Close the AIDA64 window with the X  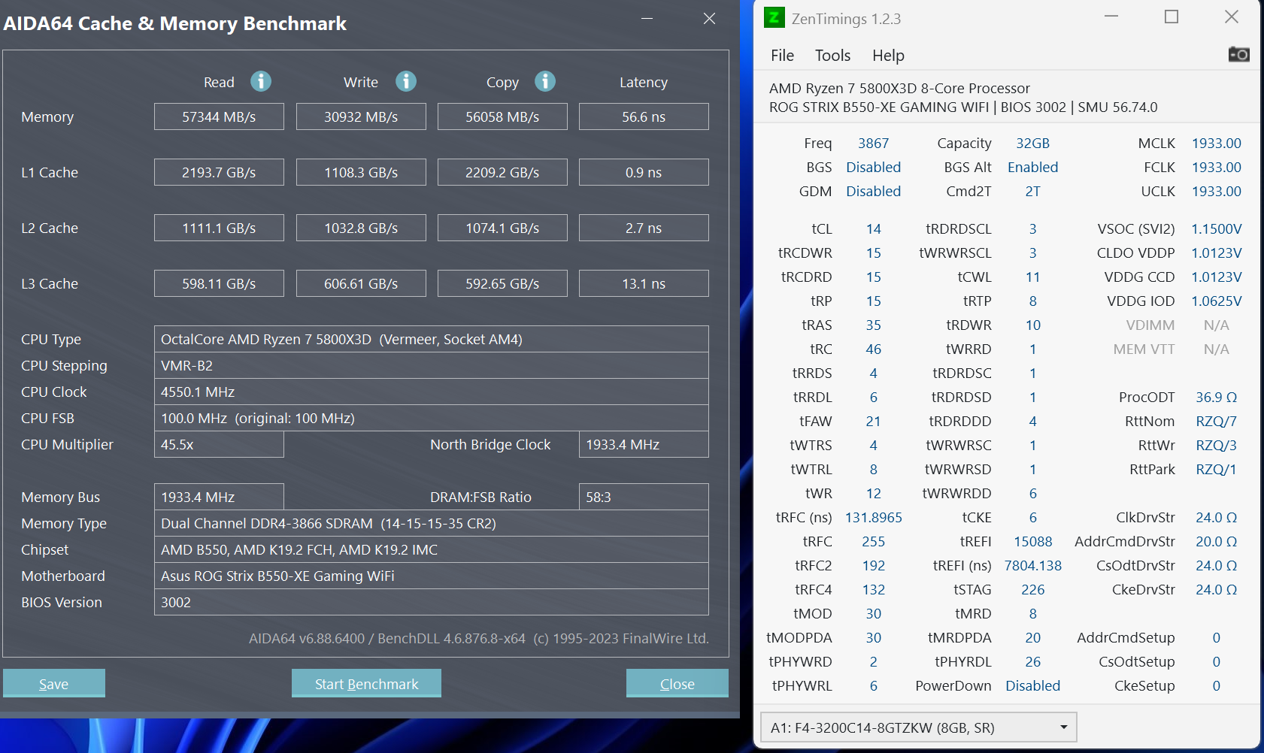pos(709,18)
